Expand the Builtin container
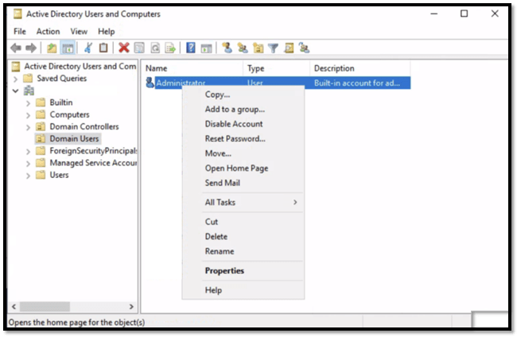Screen dimensions: 517x337 [28, 103]
